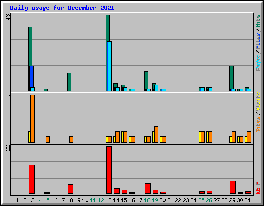Click green weekend day label "25"
The image size is (264, 206).
201,200
